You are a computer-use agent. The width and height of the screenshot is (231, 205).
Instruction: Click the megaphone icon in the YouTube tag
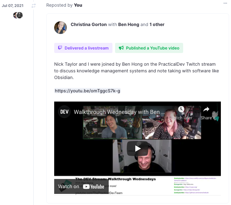pos(121,48)
